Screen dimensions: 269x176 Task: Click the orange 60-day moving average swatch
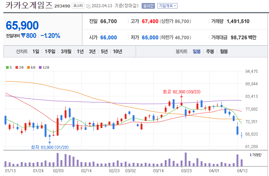click(x=28, y=67)
